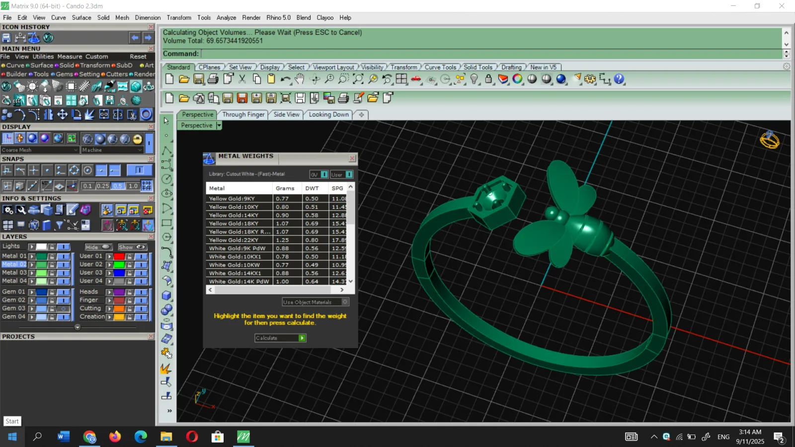Switch to the Side View viewport tab
This screenshot has width=795, height=447.
click(x=286, y=115)
